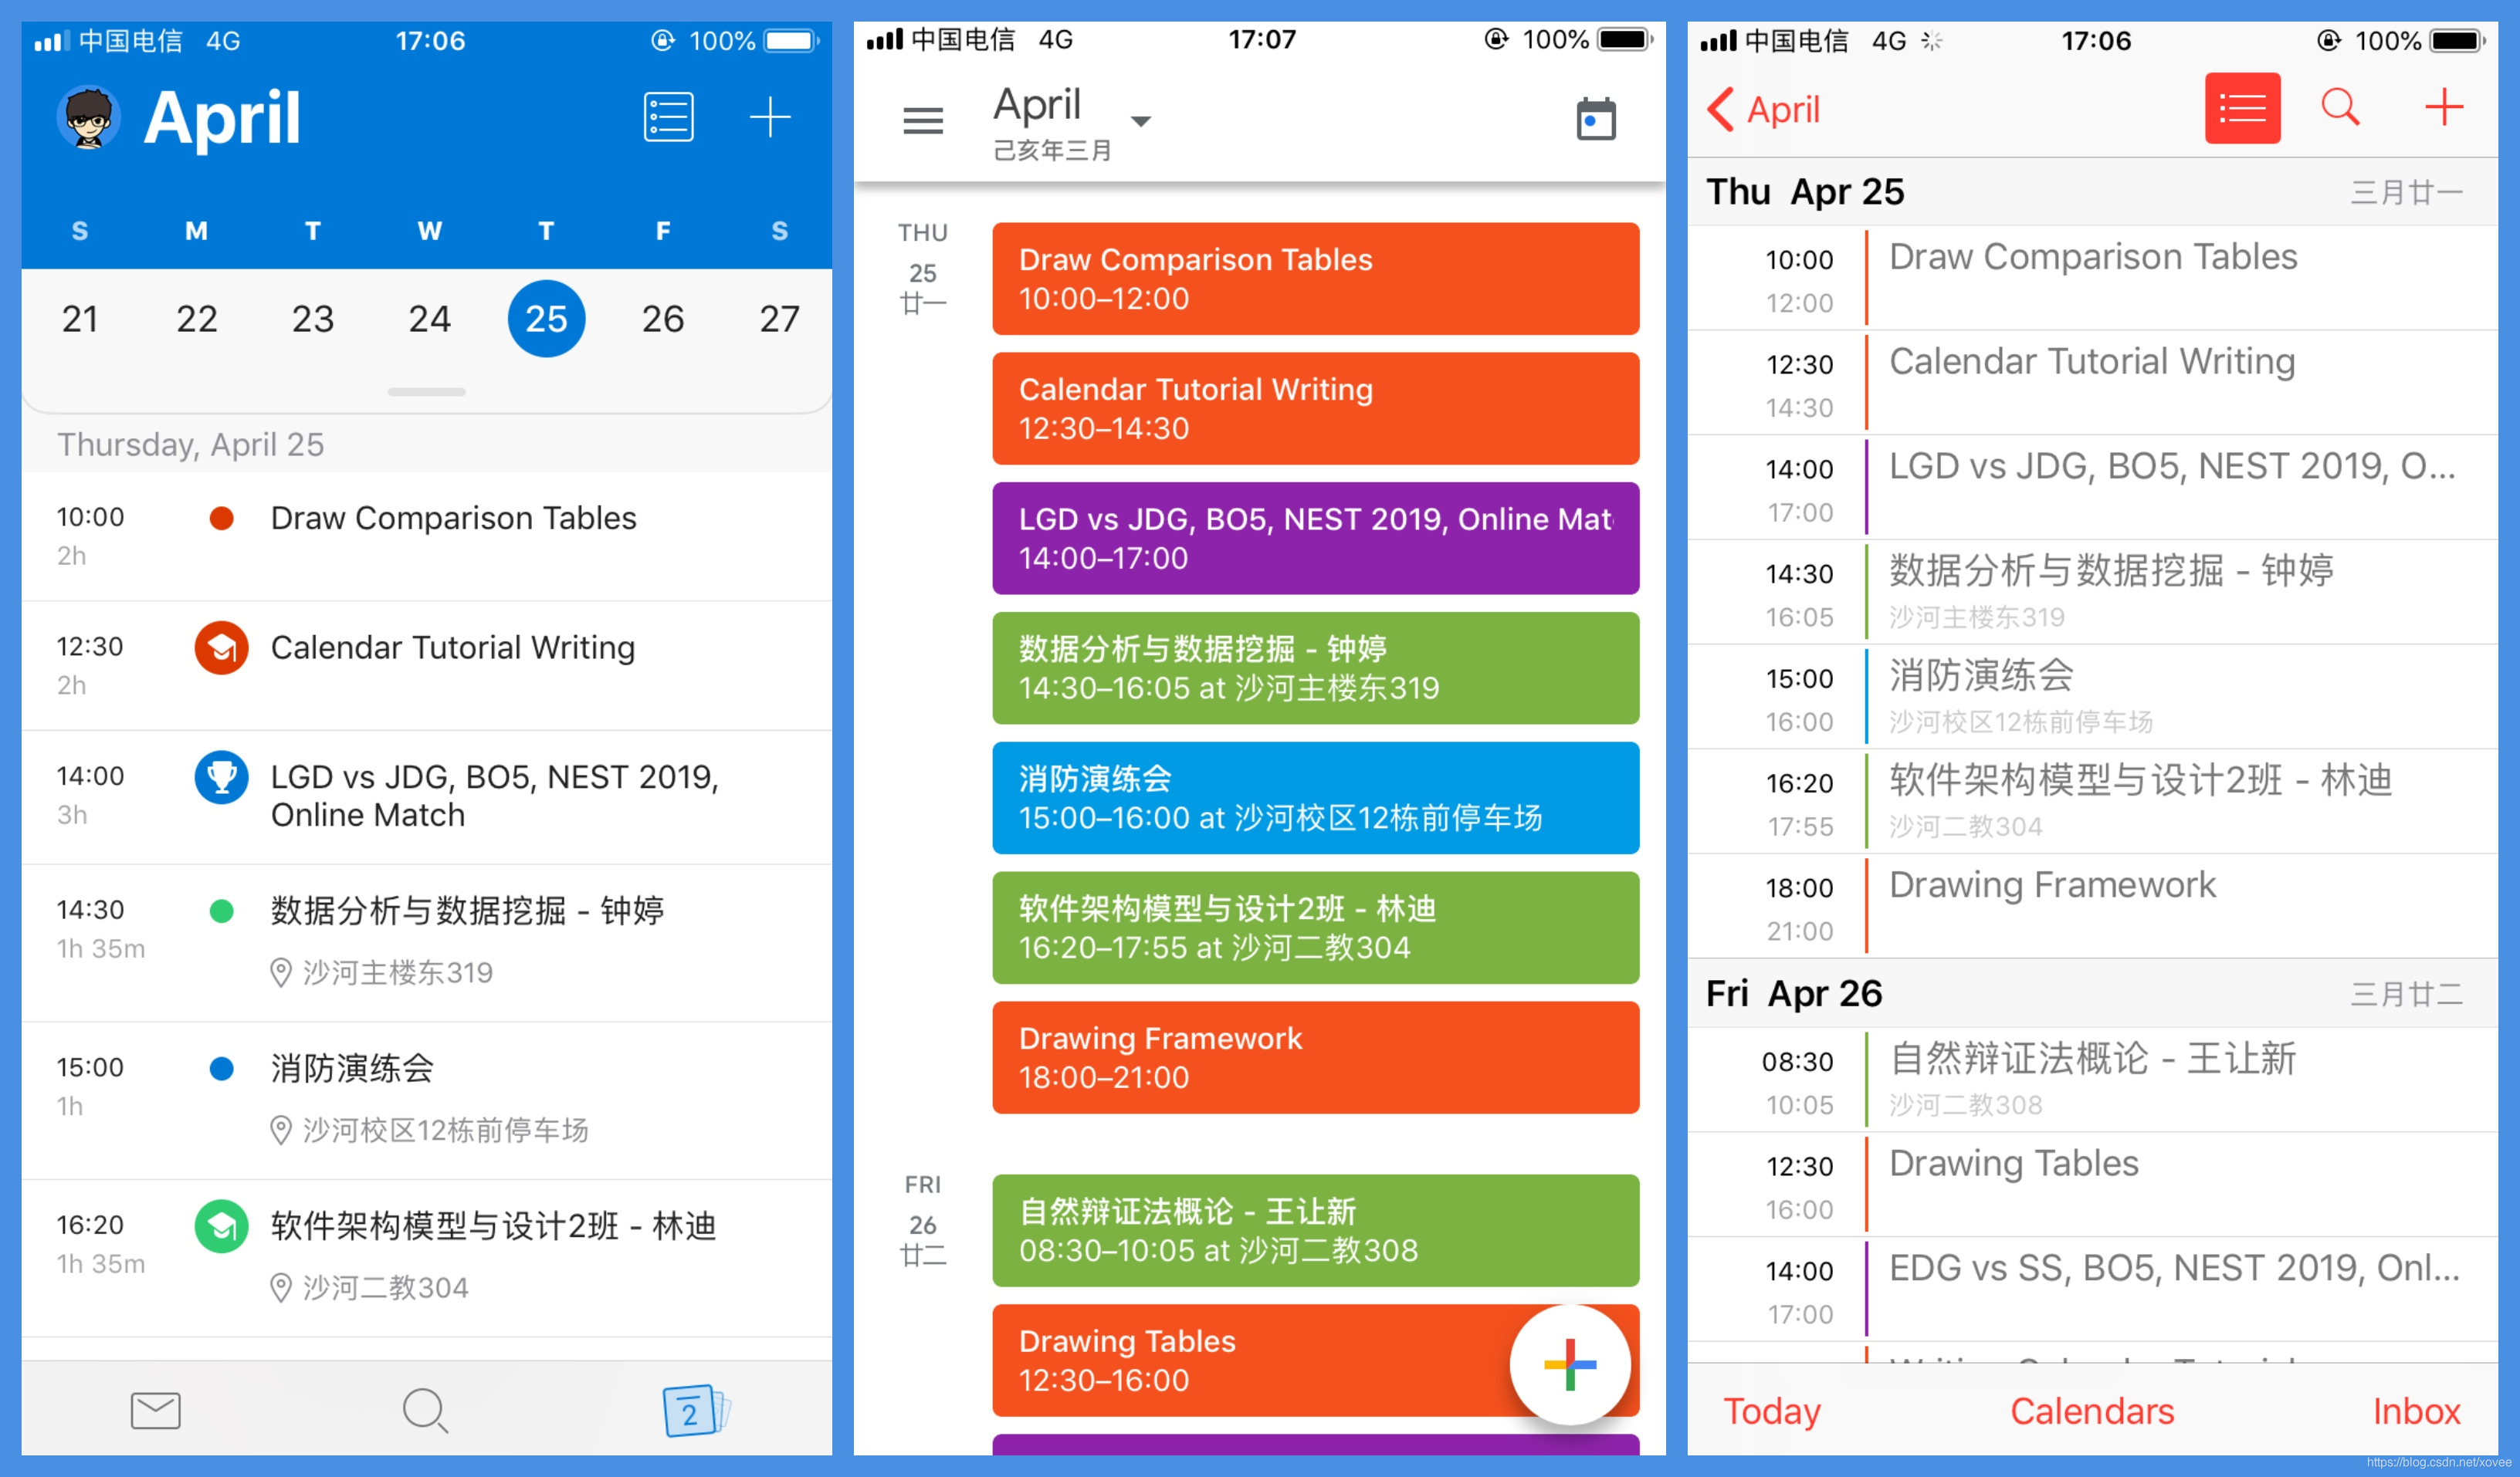The height and width of the screenshot is (1477, 2520).
Task: Tap the white plus to add Outlook event
Action: point(770,118)
